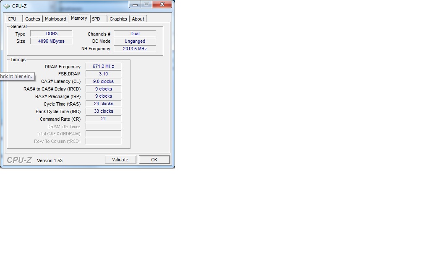The image size is (423, 264).
Task: Click the RAS# to CAS# Delay label
Action: click(x=52, y=89)
